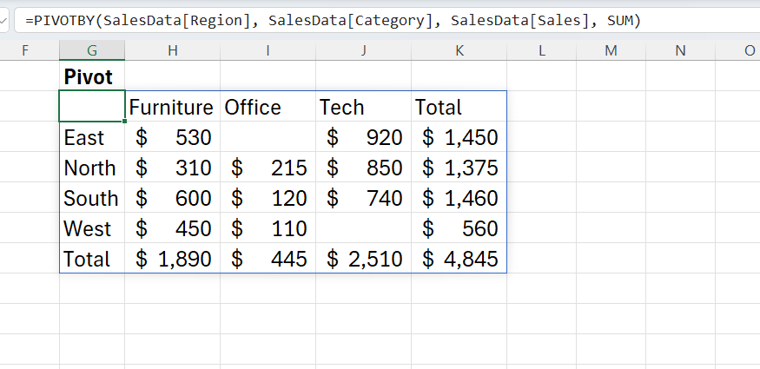The image size is (760, 369).
Task: Click South Furniture value $600
Action: (173, 198)
